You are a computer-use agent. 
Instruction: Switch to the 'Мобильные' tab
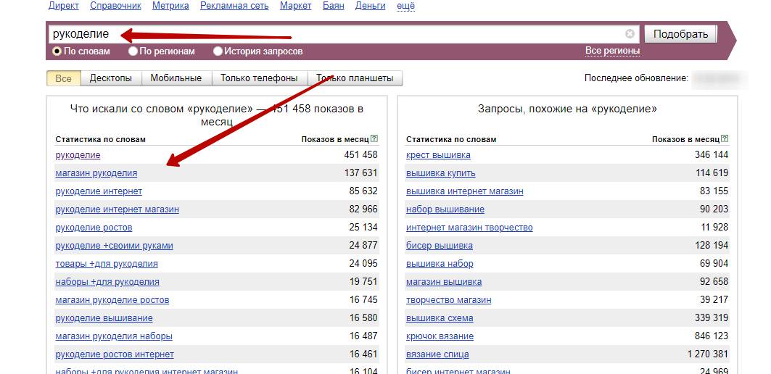pyautogui.click(x=176, y=78)
